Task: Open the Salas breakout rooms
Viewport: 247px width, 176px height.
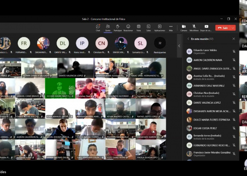Action: click(x=149, y=27)
